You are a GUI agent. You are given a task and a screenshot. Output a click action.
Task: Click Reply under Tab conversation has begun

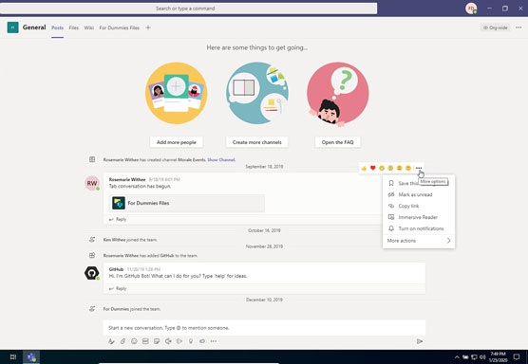click(x=118, y=219)
